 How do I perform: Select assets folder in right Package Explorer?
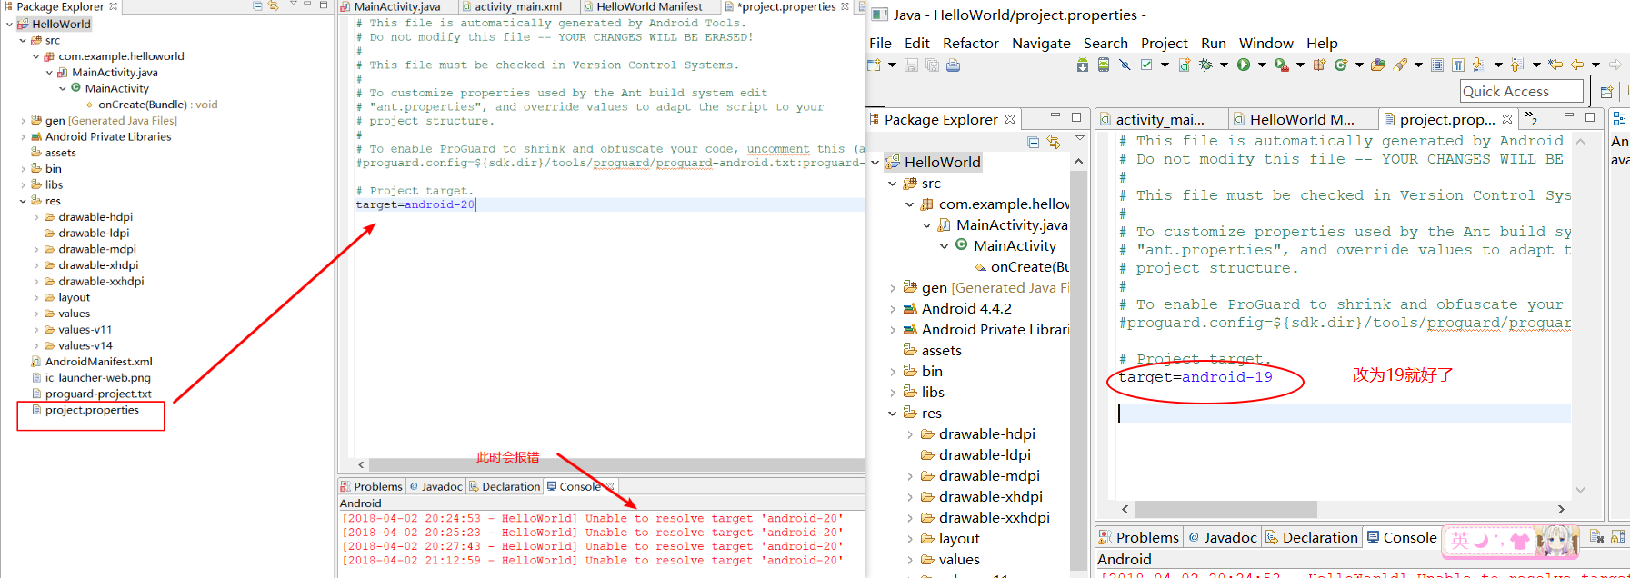(941, 351)
